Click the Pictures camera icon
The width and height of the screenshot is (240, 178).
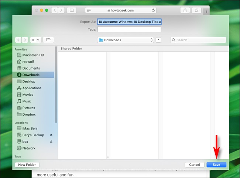click(19, 108)
